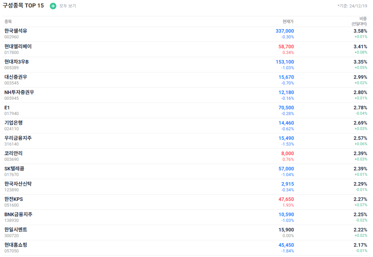Click ticker code 002960
Viewport: 373px width, 257px height.
click(x=11, y=37)
